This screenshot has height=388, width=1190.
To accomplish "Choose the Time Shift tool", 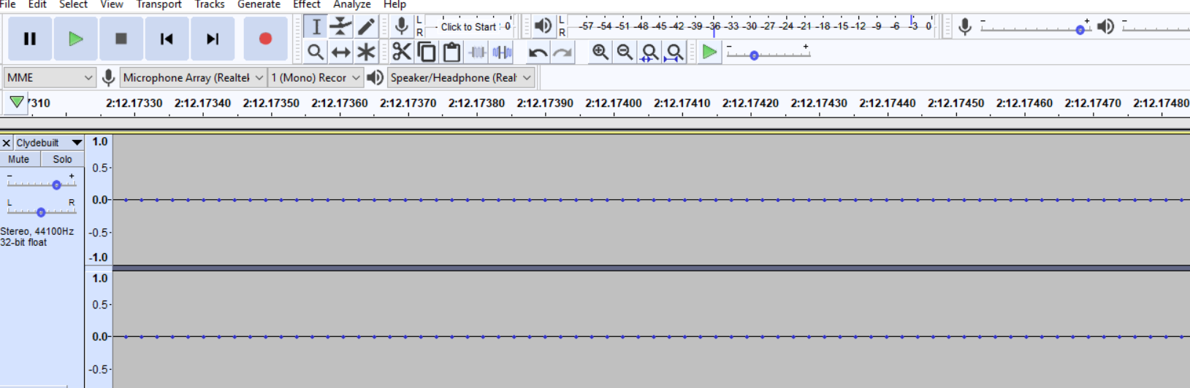I will [340, 52].
